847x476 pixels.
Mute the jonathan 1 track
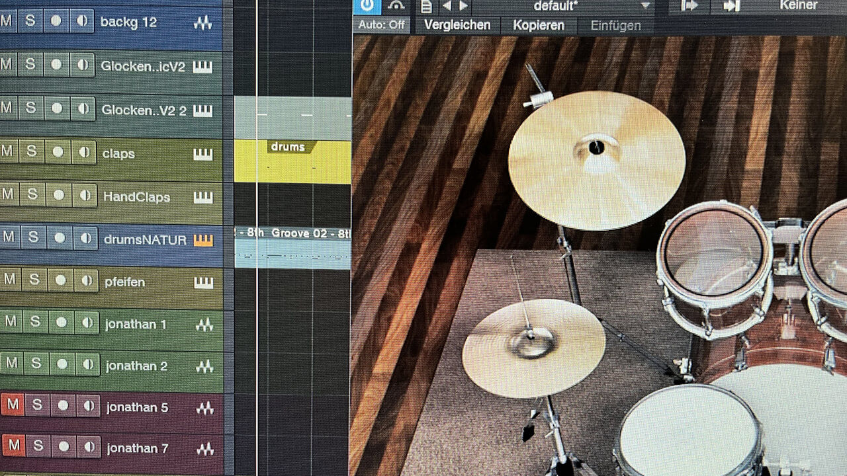click(x=11, y=323)
